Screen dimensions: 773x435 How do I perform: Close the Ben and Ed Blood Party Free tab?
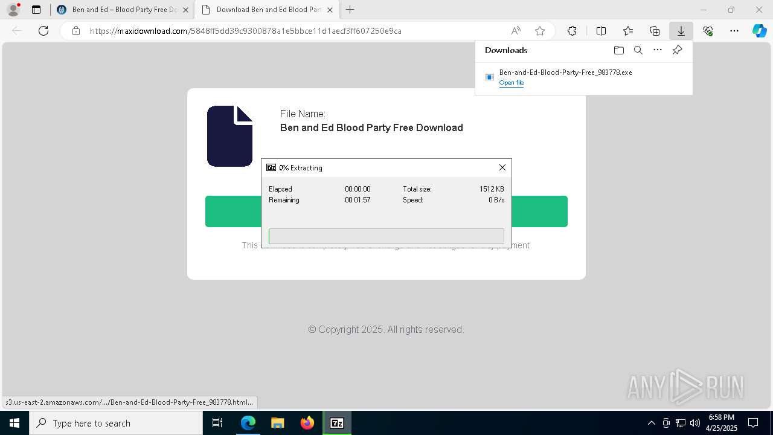tap(185, 10)
